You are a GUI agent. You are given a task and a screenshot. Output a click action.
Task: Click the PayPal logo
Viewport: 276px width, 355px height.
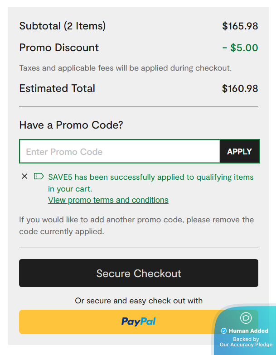click(139, 321)
